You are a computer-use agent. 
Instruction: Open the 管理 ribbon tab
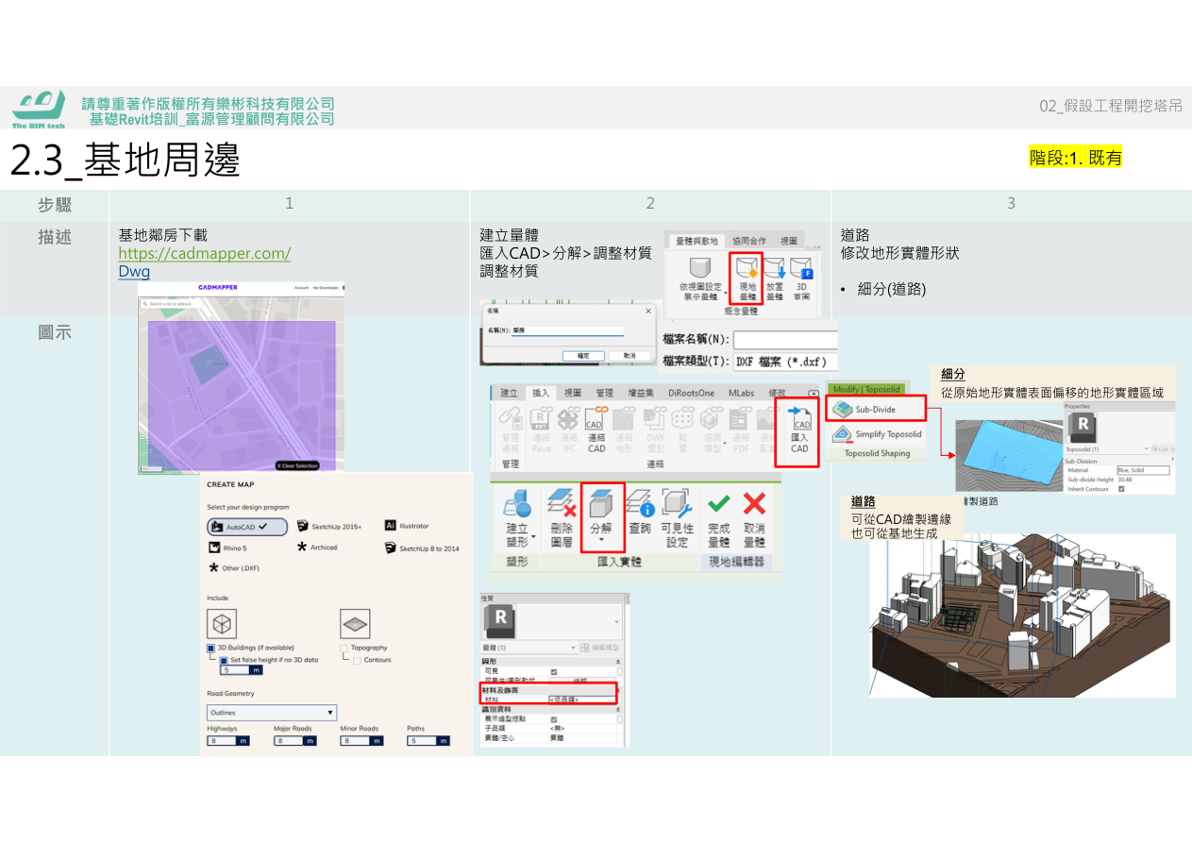click(x=604, y=393)
